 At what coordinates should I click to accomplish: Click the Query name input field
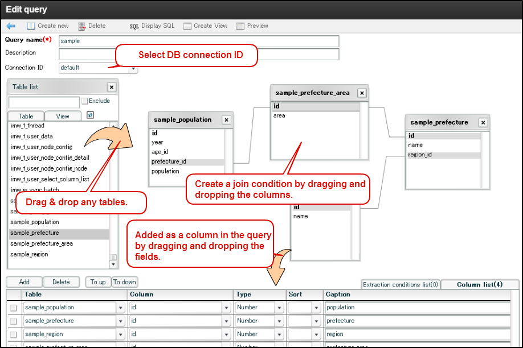click(199, 42)
